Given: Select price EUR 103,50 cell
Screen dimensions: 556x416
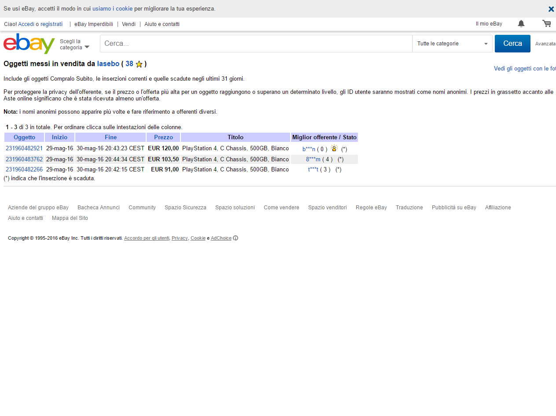Looking at the screenshot, I should (x=163, y=160).
